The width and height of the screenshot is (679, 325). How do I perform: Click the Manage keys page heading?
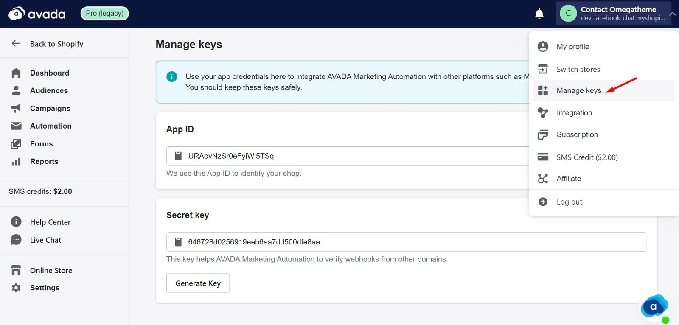189,44
